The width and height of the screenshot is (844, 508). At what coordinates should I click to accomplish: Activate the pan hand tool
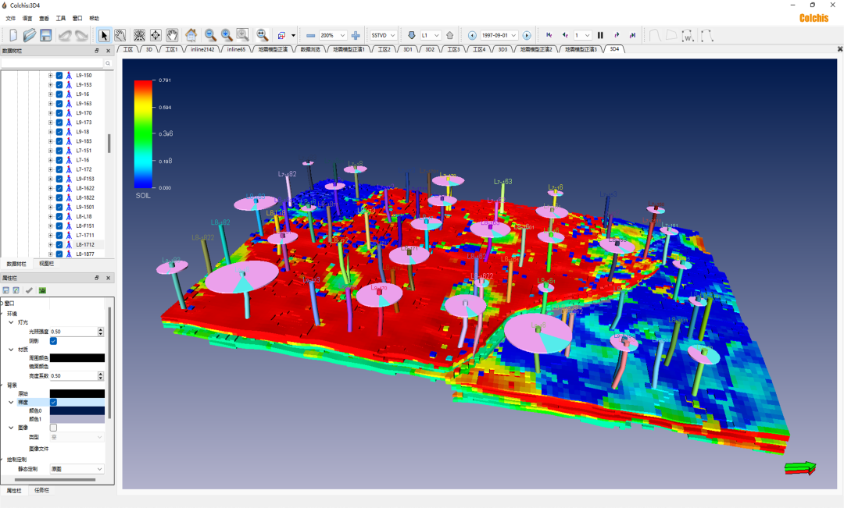(172, 35)
